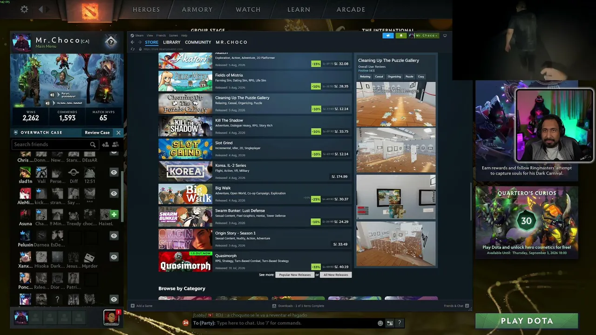The image size is (596, 335).
Task: Select friend slad1n in friends list
Action: (25, 175)
